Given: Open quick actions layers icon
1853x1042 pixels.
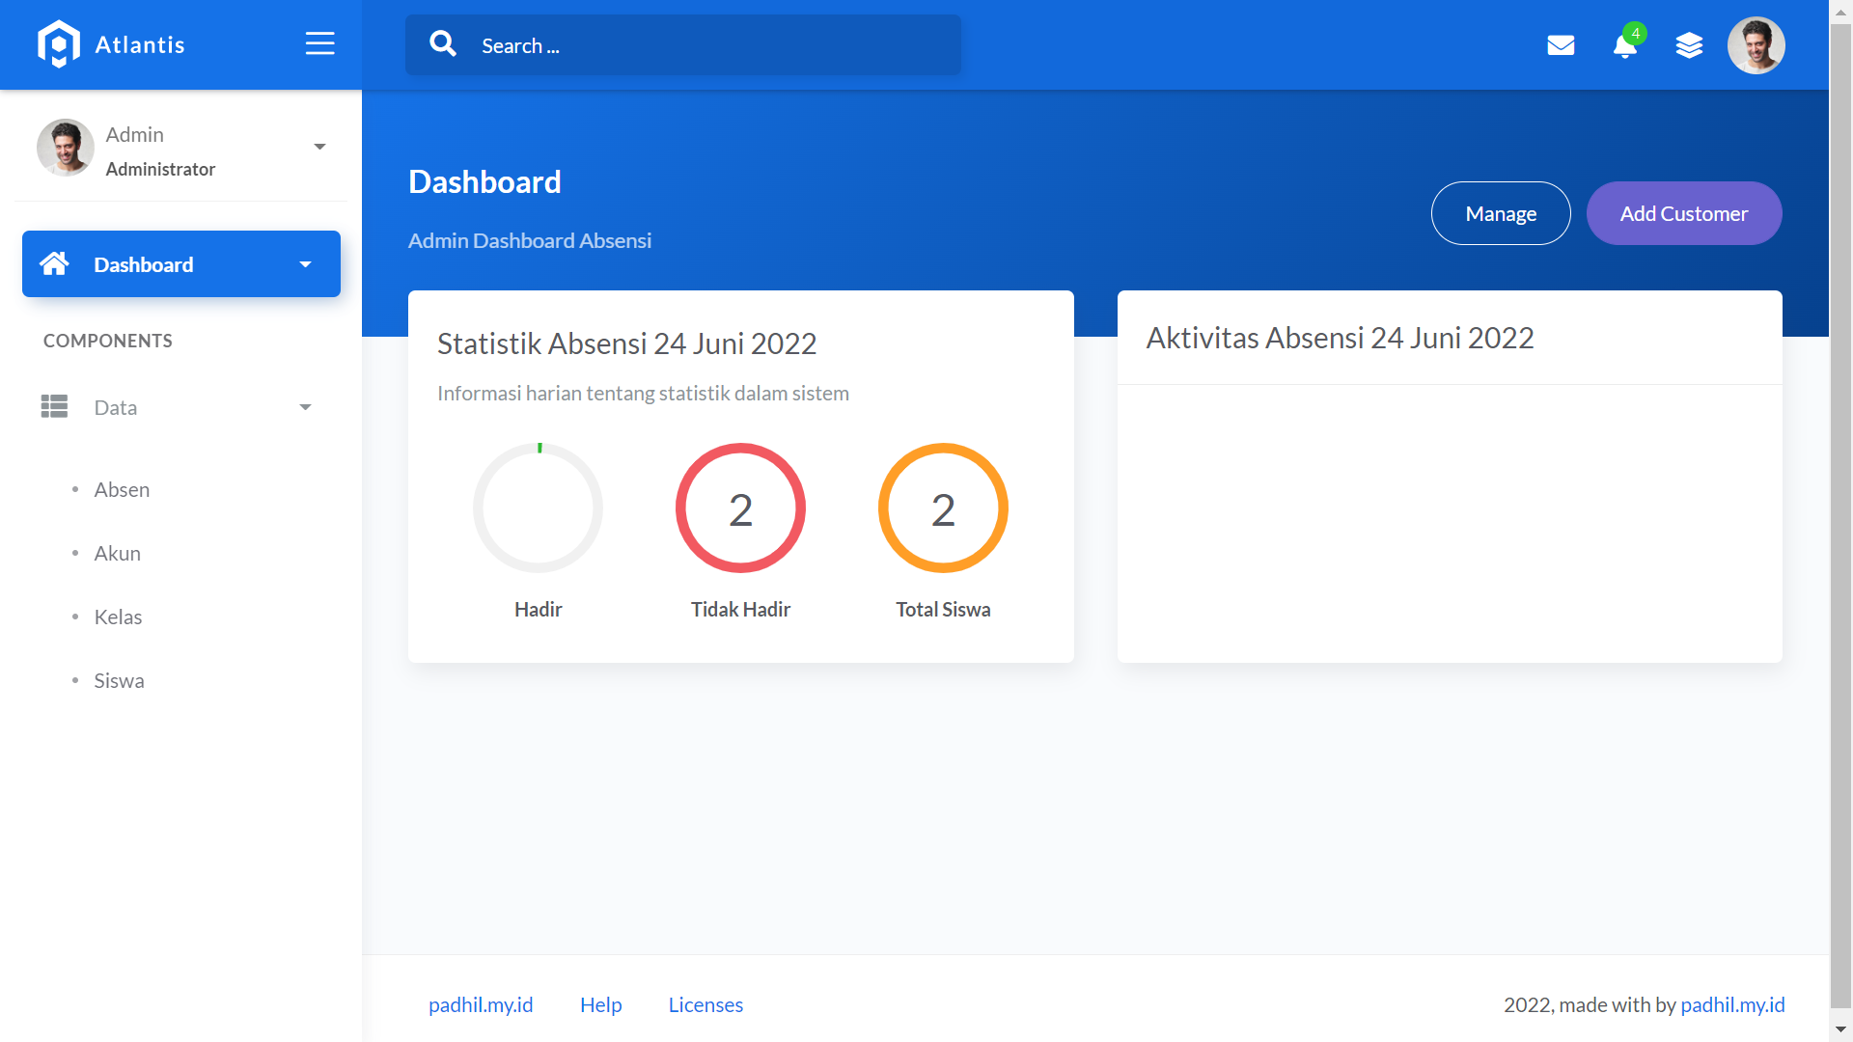Looking at the screenshot, I should point(1689,45).
